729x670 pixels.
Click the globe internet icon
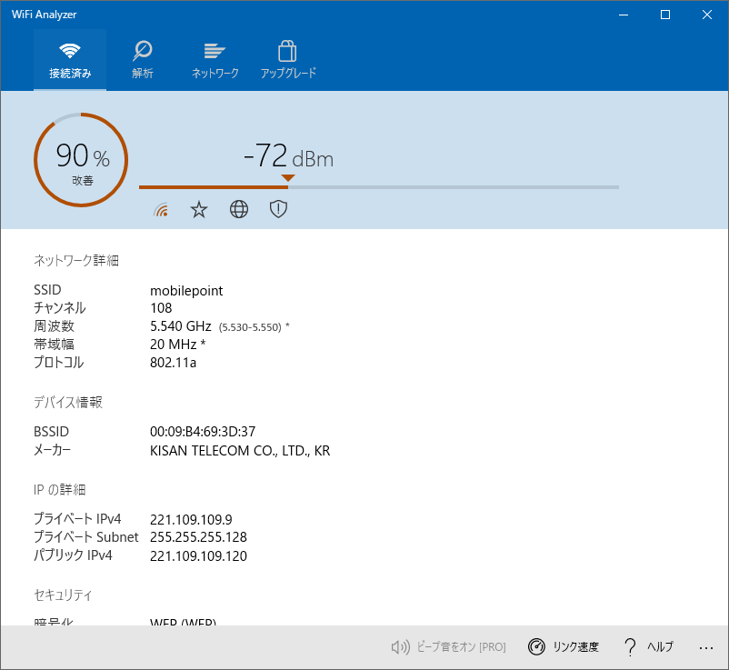coord(239,210)
